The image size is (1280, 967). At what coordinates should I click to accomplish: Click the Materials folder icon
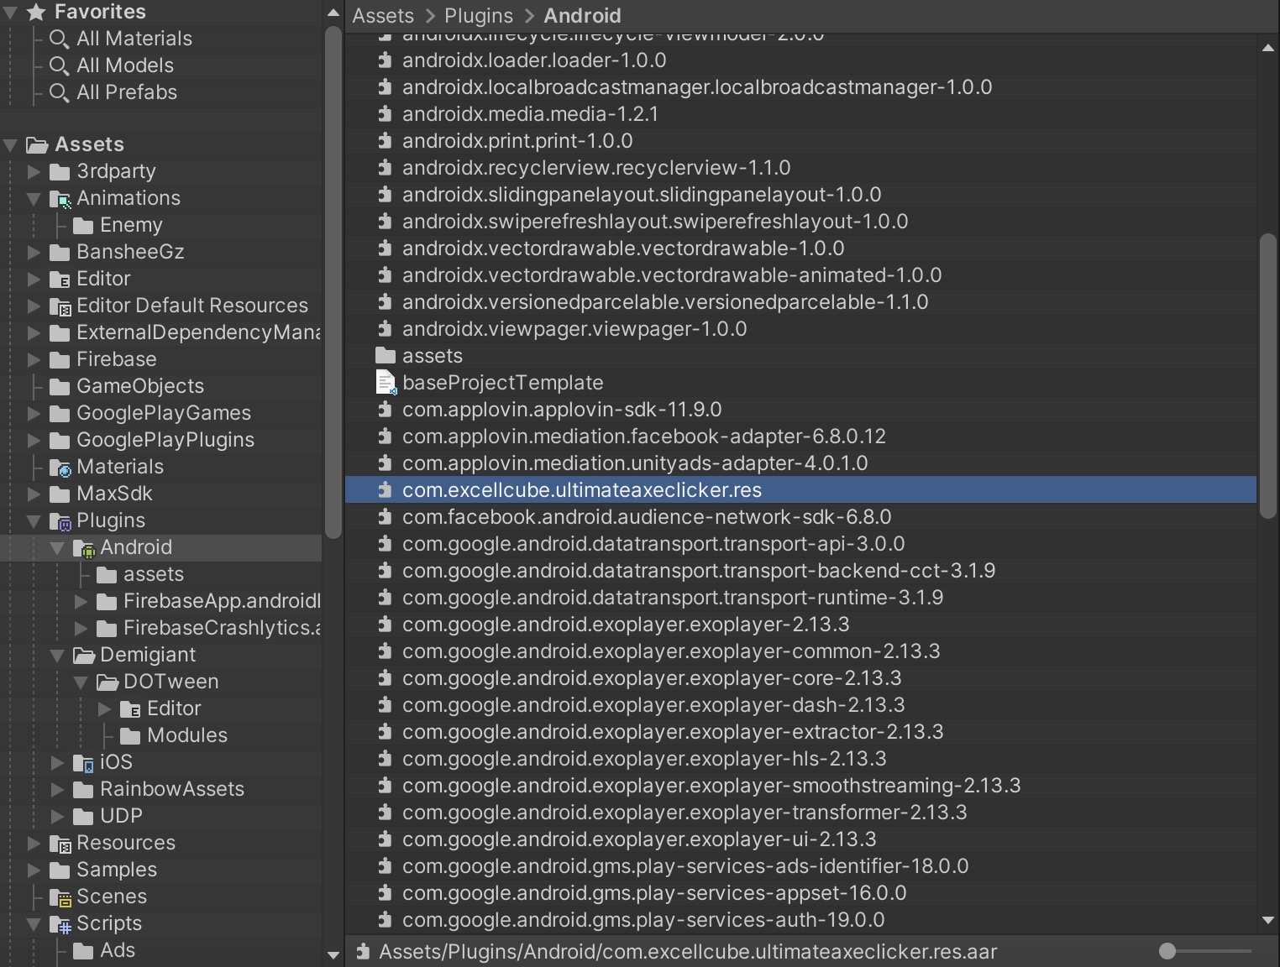tap(60, 468)
